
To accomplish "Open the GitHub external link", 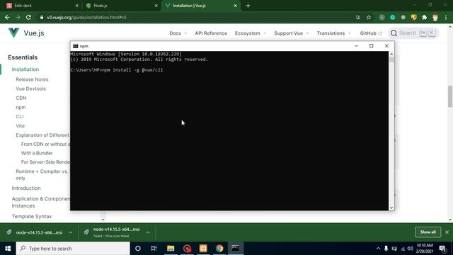I will (371, 33).
